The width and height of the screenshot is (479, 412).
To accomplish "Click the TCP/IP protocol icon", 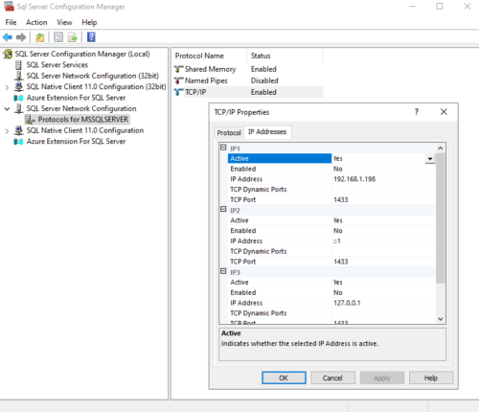I will 178,92.
